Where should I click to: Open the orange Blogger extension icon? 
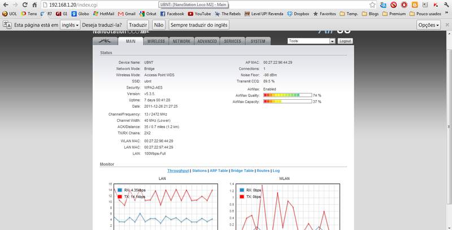tap(415, 5)
